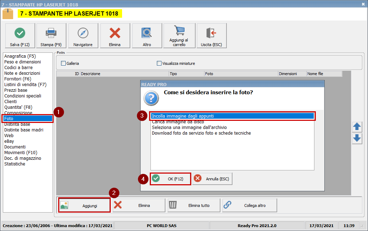
Task: Click the Foto column header
Action: 241,74
